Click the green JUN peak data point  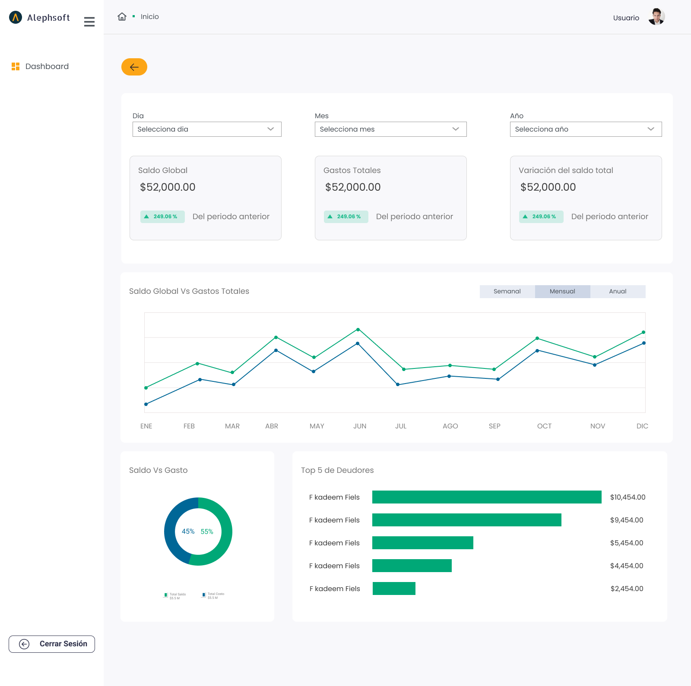pos(358,330)
